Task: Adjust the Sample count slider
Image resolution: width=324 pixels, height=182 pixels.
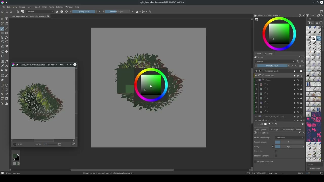Action: click(289, 142)
